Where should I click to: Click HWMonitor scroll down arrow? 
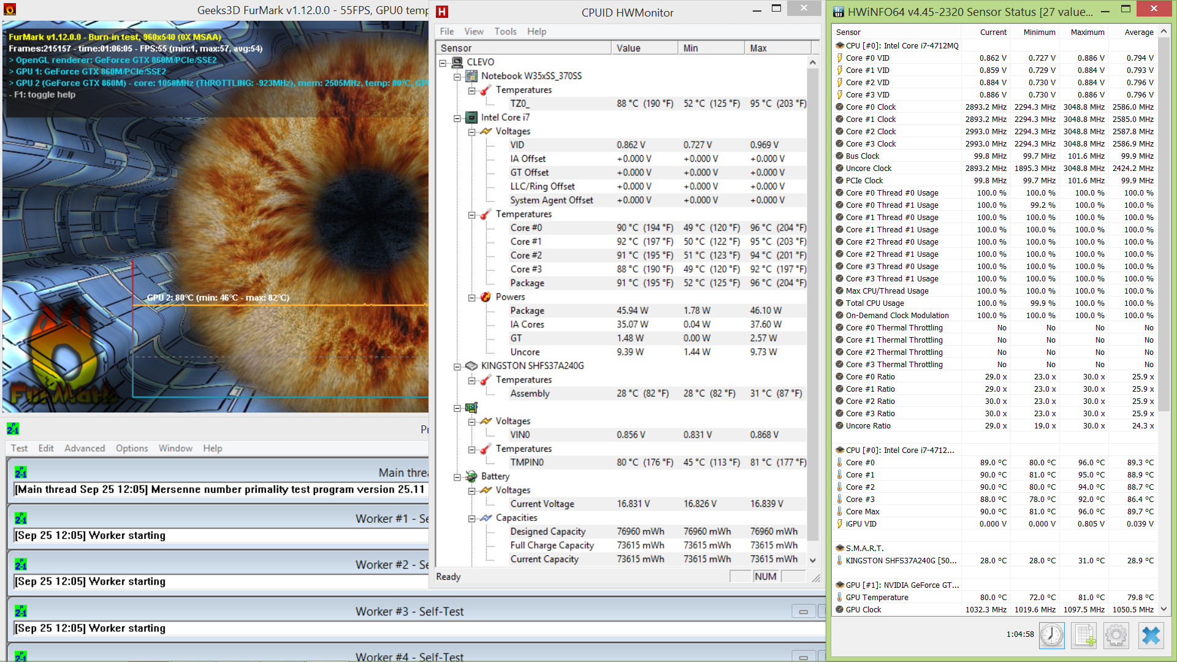pos(813,560)
